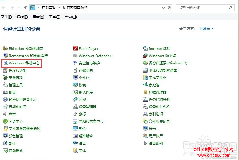Screen dimensions: 239x160
Task: Click the forward navigation arrow
Action: 12,8
